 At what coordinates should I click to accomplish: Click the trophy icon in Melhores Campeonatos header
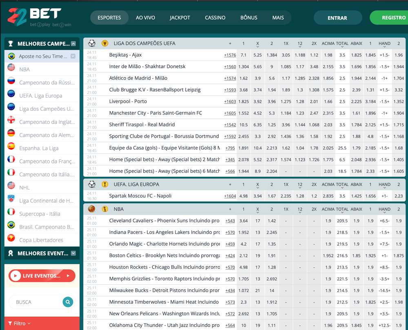(11, 44)
